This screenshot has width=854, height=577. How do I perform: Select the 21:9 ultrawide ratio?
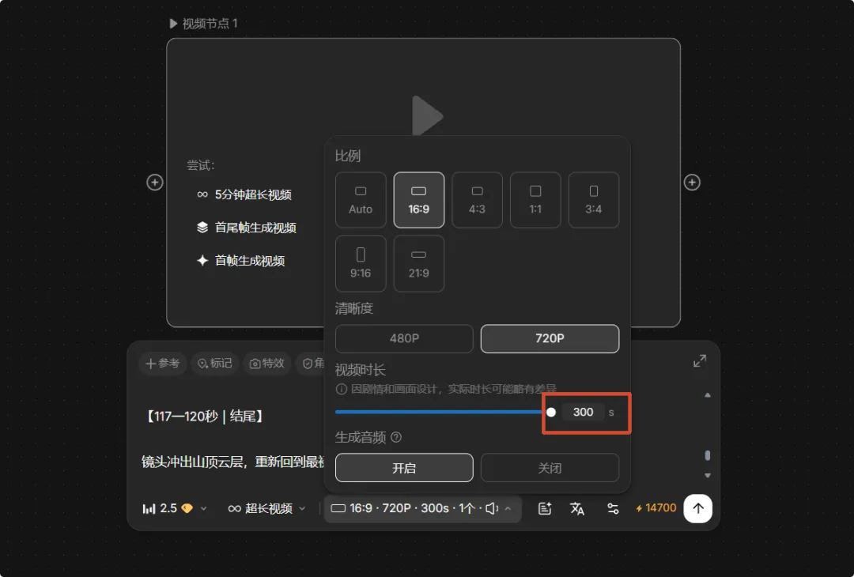419,263
